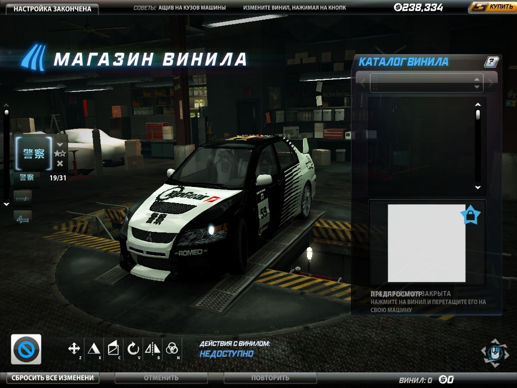The width and height of the screenshot is (517, 388).
Task: Click the blue prohibited-sign tool button
Action: pos(26,349)
